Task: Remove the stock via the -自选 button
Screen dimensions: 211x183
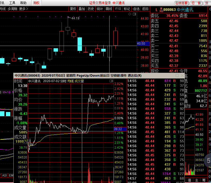Action: (136, 9)
